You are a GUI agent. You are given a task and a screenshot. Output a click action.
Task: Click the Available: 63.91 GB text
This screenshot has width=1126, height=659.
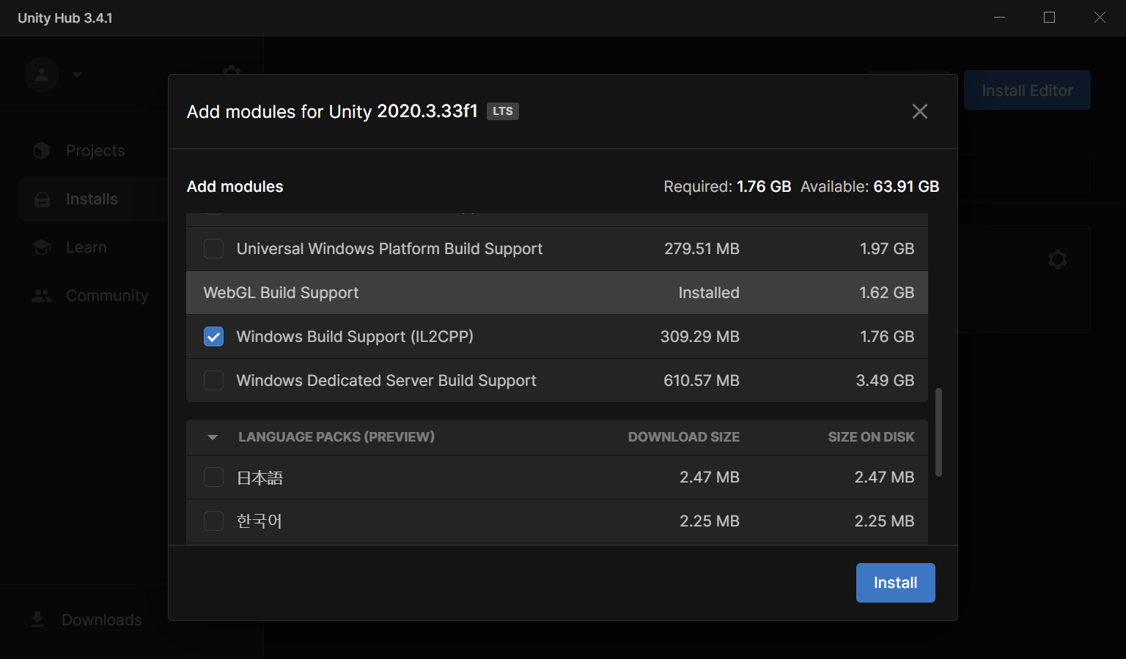tap(869, 187)
